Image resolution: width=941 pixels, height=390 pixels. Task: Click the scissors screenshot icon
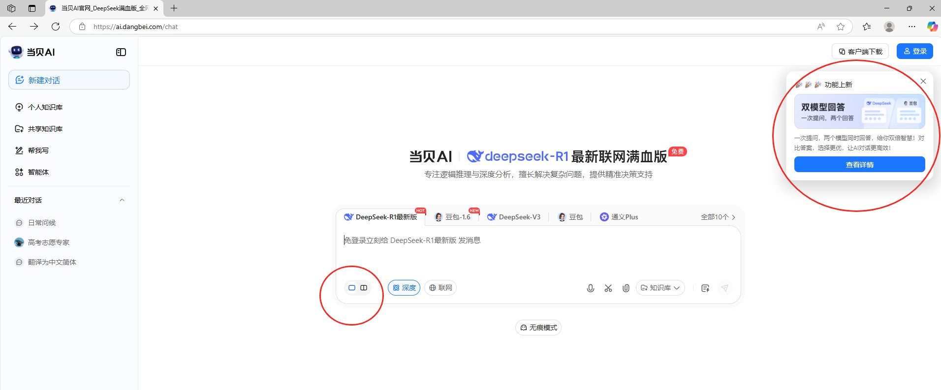[x=608, y=288]
